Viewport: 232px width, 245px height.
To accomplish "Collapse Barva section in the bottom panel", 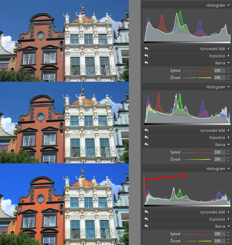I will (229, 226).
